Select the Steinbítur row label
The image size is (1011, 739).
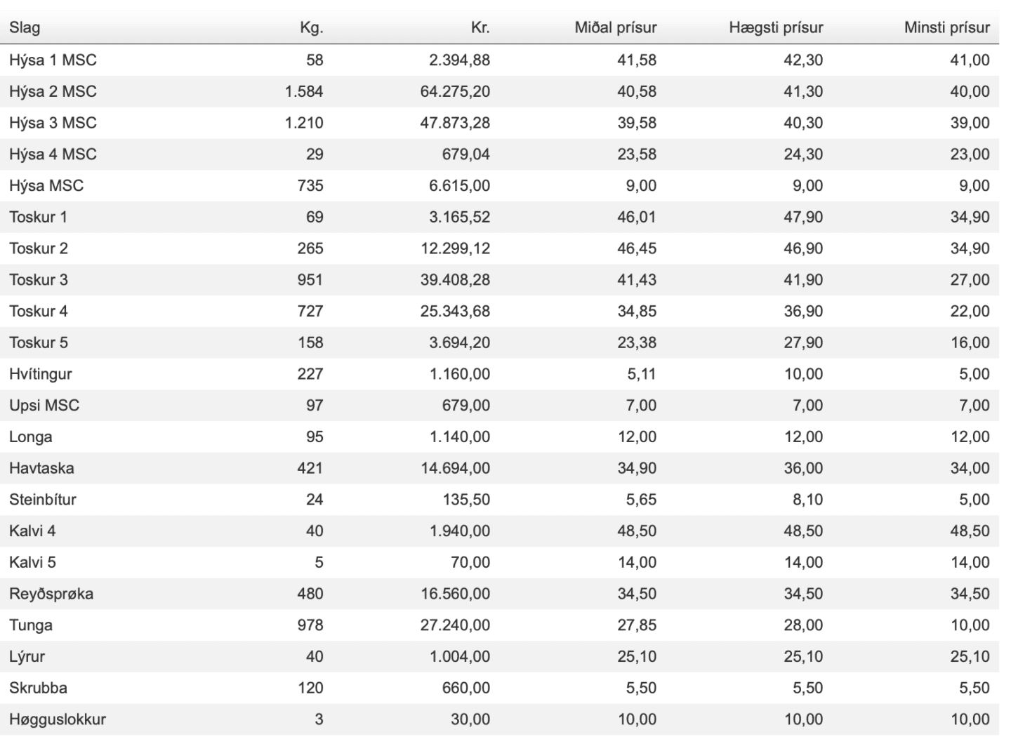(x=43, y=500)
